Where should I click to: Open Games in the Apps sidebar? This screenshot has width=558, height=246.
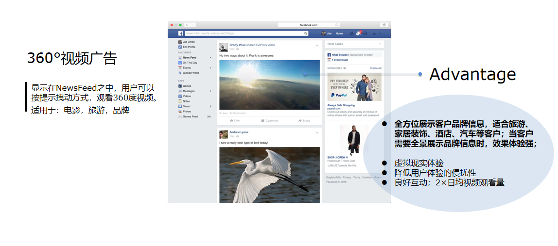click(x=187, y=86)
